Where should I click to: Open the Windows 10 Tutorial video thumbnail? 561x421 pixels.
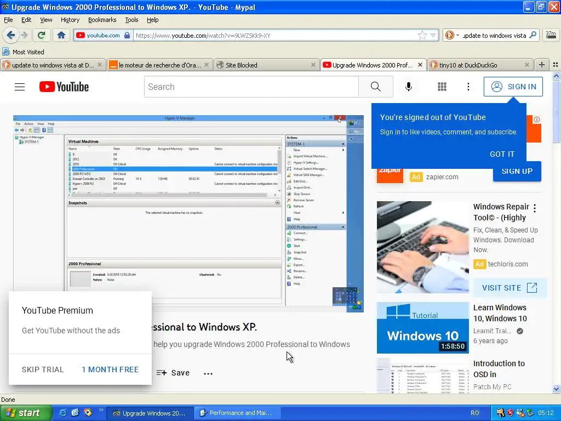click(422, 328)
